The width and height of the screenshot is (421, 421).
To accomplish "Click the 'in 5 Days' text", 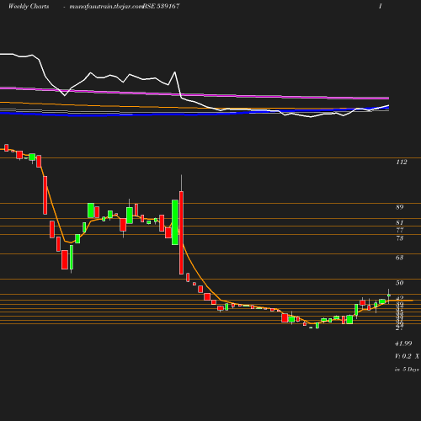I will (407, 370).
